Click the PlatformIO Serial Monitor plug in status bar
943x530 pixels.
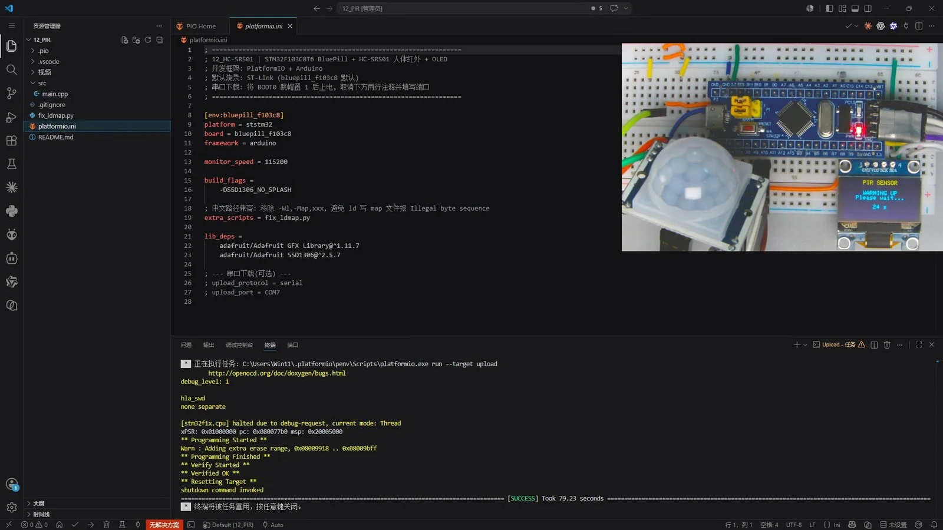tap(138, 525)
